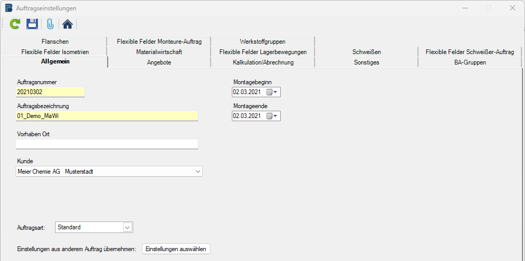Expand the Kunde dropdown list

(198, 171)
